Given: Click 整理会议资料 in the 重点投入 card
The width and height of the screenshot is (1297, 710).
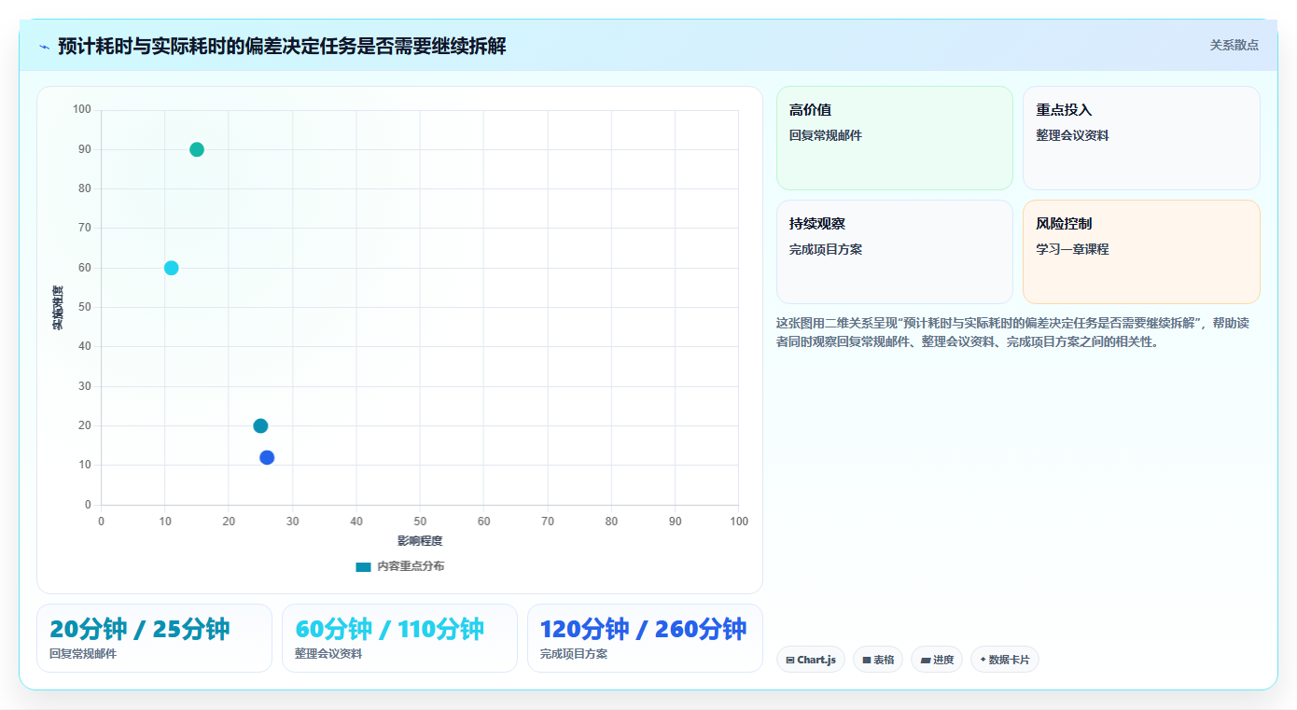Looking at the screenshot, I should tap(1072, 135).
